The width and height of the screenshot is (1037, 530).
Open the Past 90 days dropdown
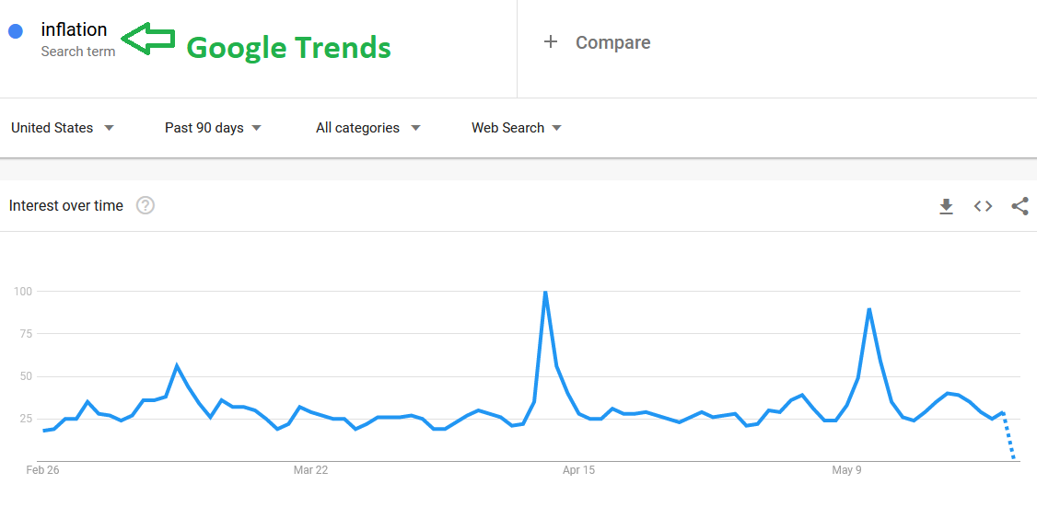(213, 128)
